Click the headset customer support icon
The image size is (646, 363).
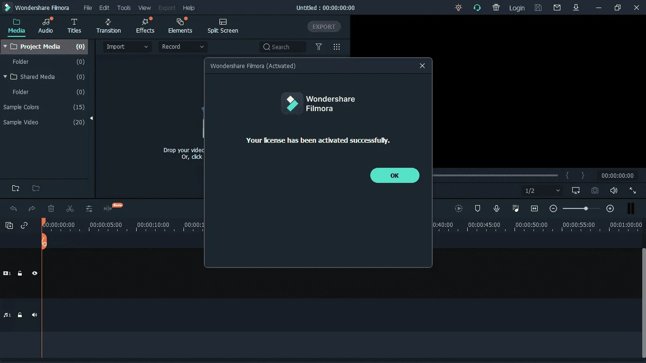[x=477, y=8]
